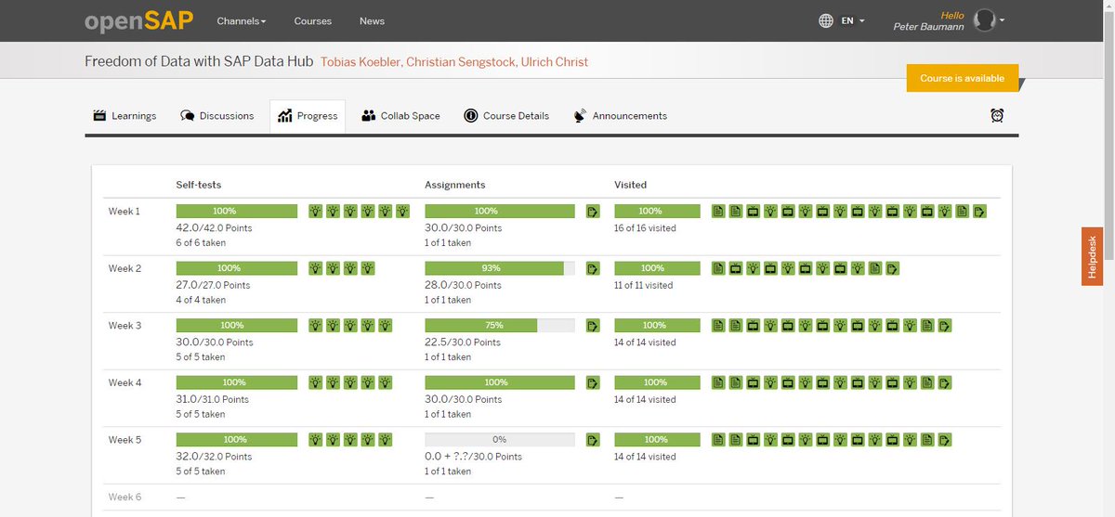The width and height of the screenshot is (1115, 517).
Task: Open the first video icon in Week 5 Visited
Action: tap(754, 440)
